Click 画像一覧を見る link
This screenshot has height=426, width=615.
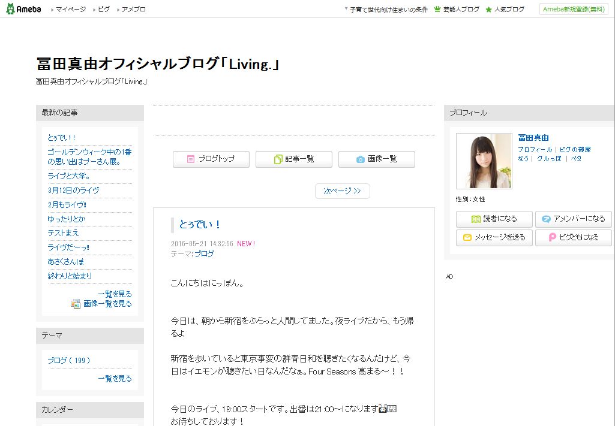click(107, 303)
